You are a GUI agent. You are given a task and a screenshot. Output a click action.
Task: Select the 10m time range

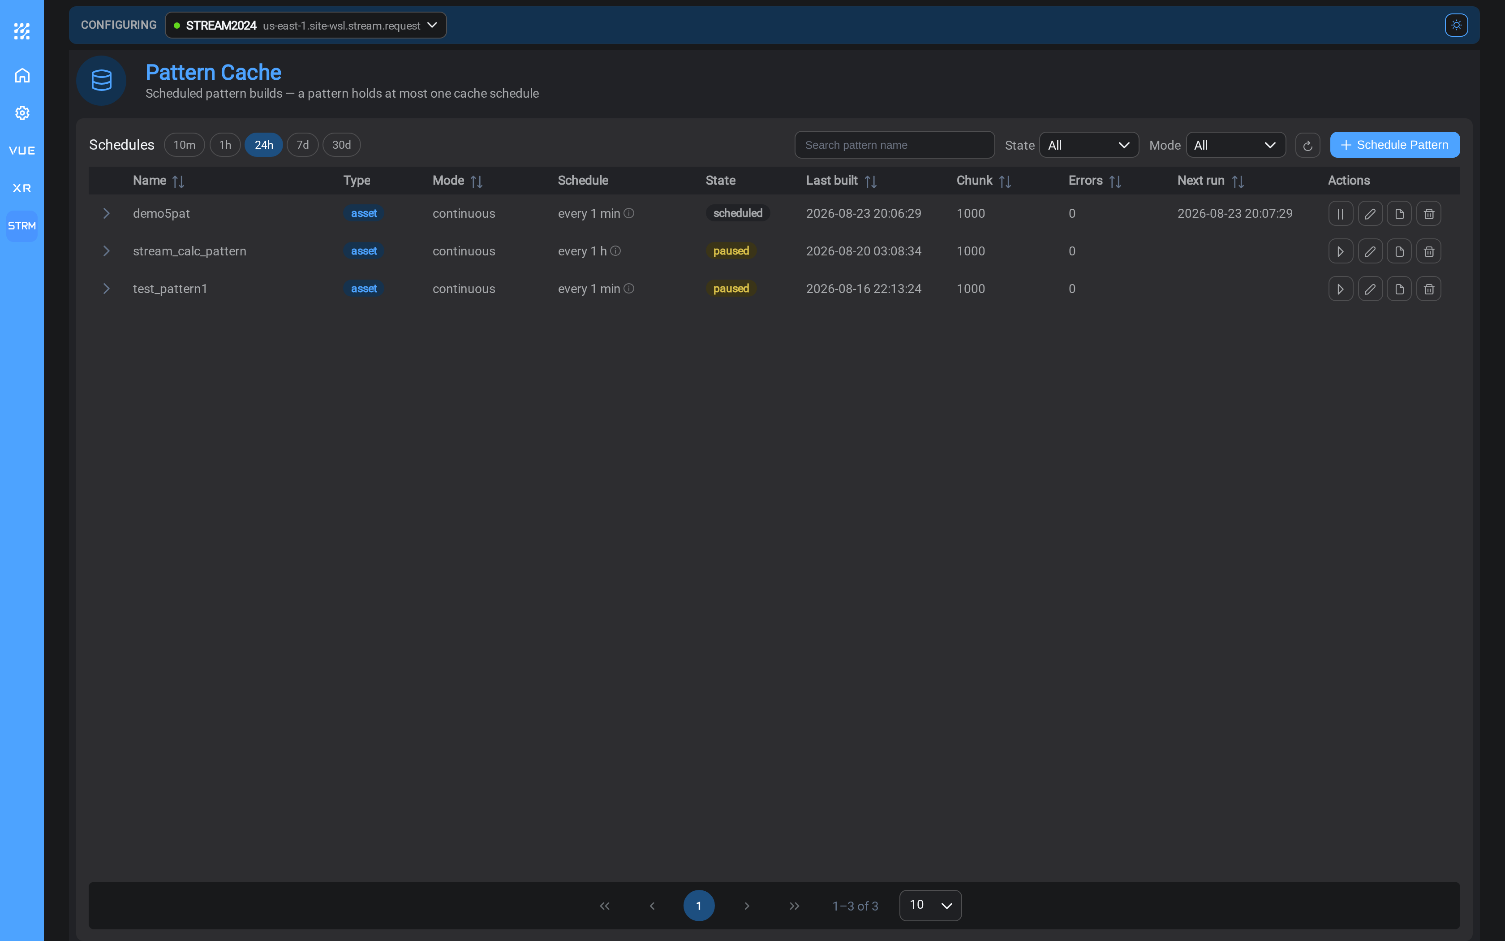(184, 145)
